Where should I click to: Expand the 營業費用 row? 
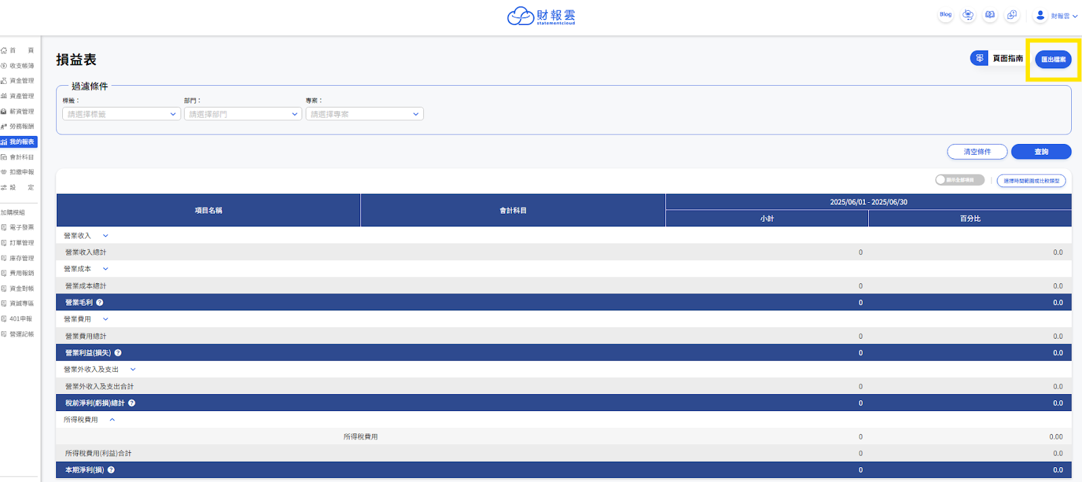click(105, 319)
